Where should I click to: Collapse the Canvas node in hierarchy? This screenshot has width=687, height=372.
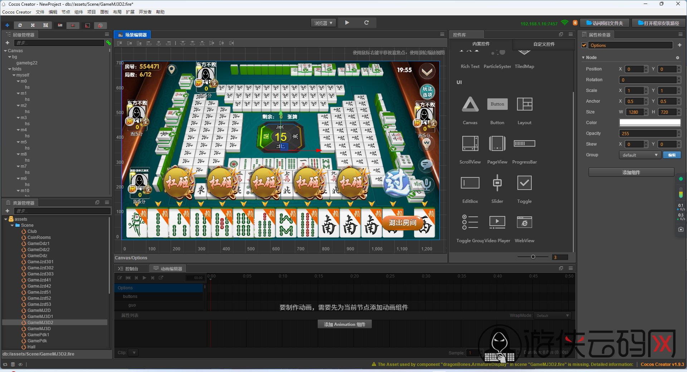tap(5, 51)
